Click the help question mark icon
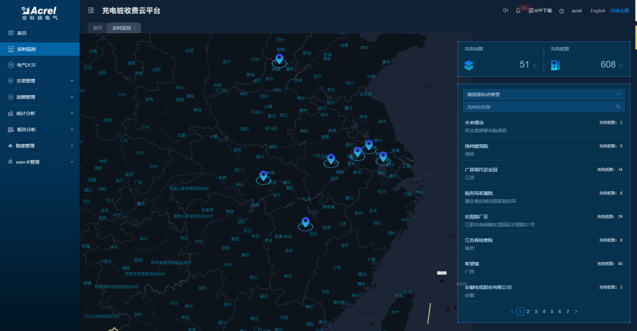 point(562,11)
